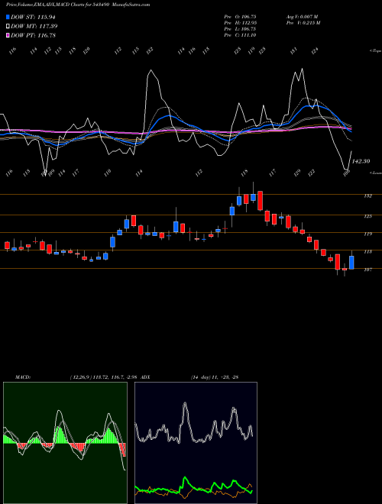Screen dimensions: 382x504
Task: Select the 'DOW MT: 117.39' legend text
Action: [34, 26]
